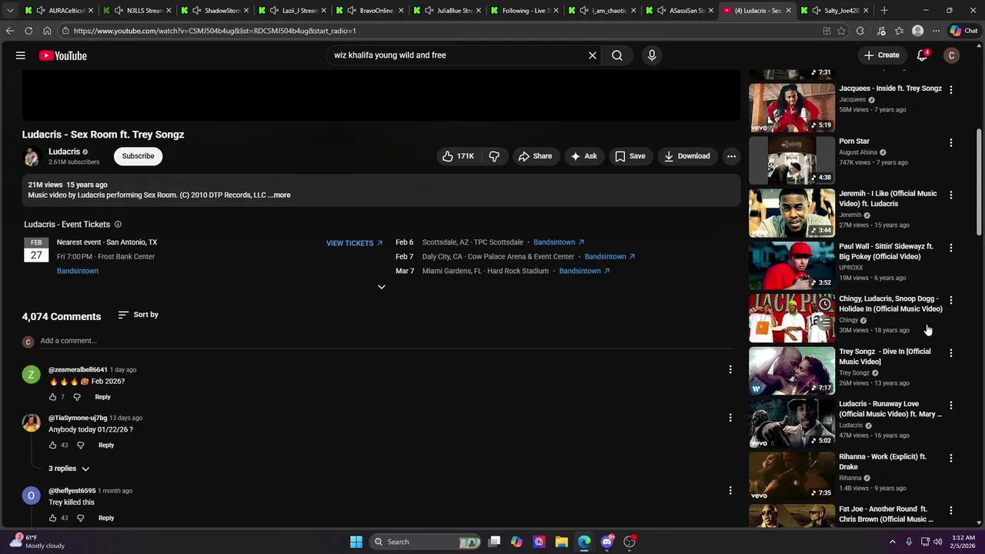Open Jacquees Inside video thumbnail

coord(792,108)
